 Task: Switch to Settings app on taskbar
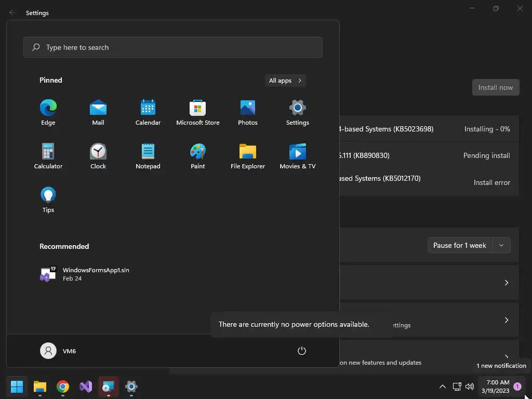pyautogui.click(x=131, y=386)
